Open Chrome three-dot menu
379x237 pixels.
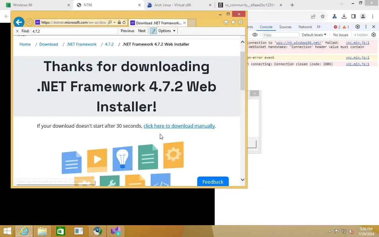[x=372, y=16]
